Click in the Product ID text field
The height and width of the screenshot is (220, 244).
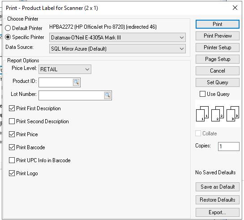[x=56, y=82]
